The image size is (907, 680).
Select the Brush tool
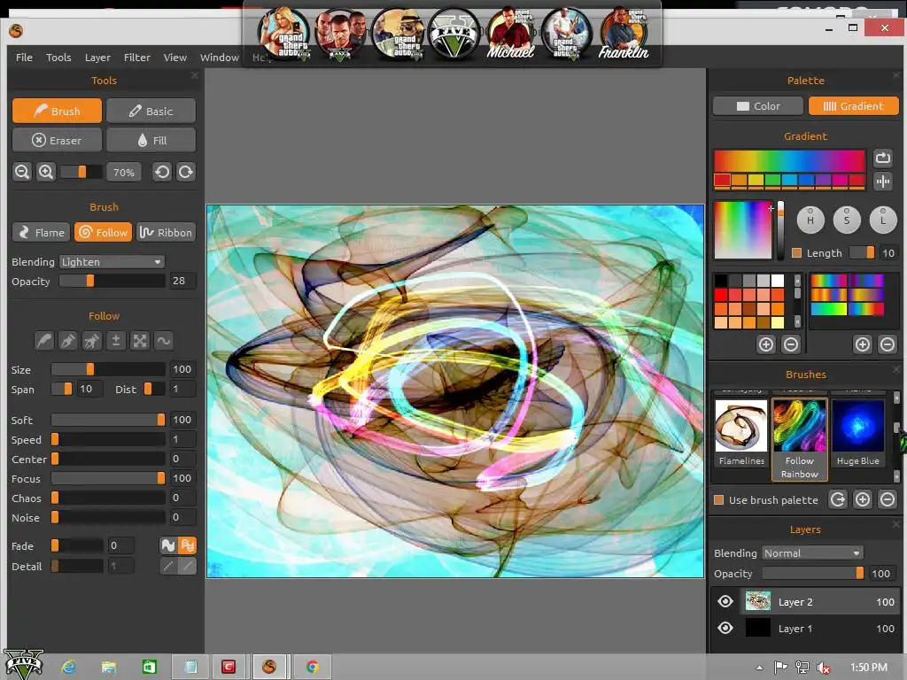click(57, 111)
